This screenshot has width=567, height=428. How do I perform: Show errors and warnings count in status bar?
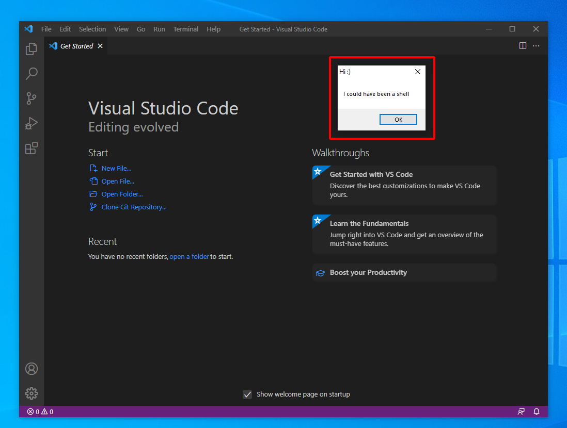pos(40,411)
